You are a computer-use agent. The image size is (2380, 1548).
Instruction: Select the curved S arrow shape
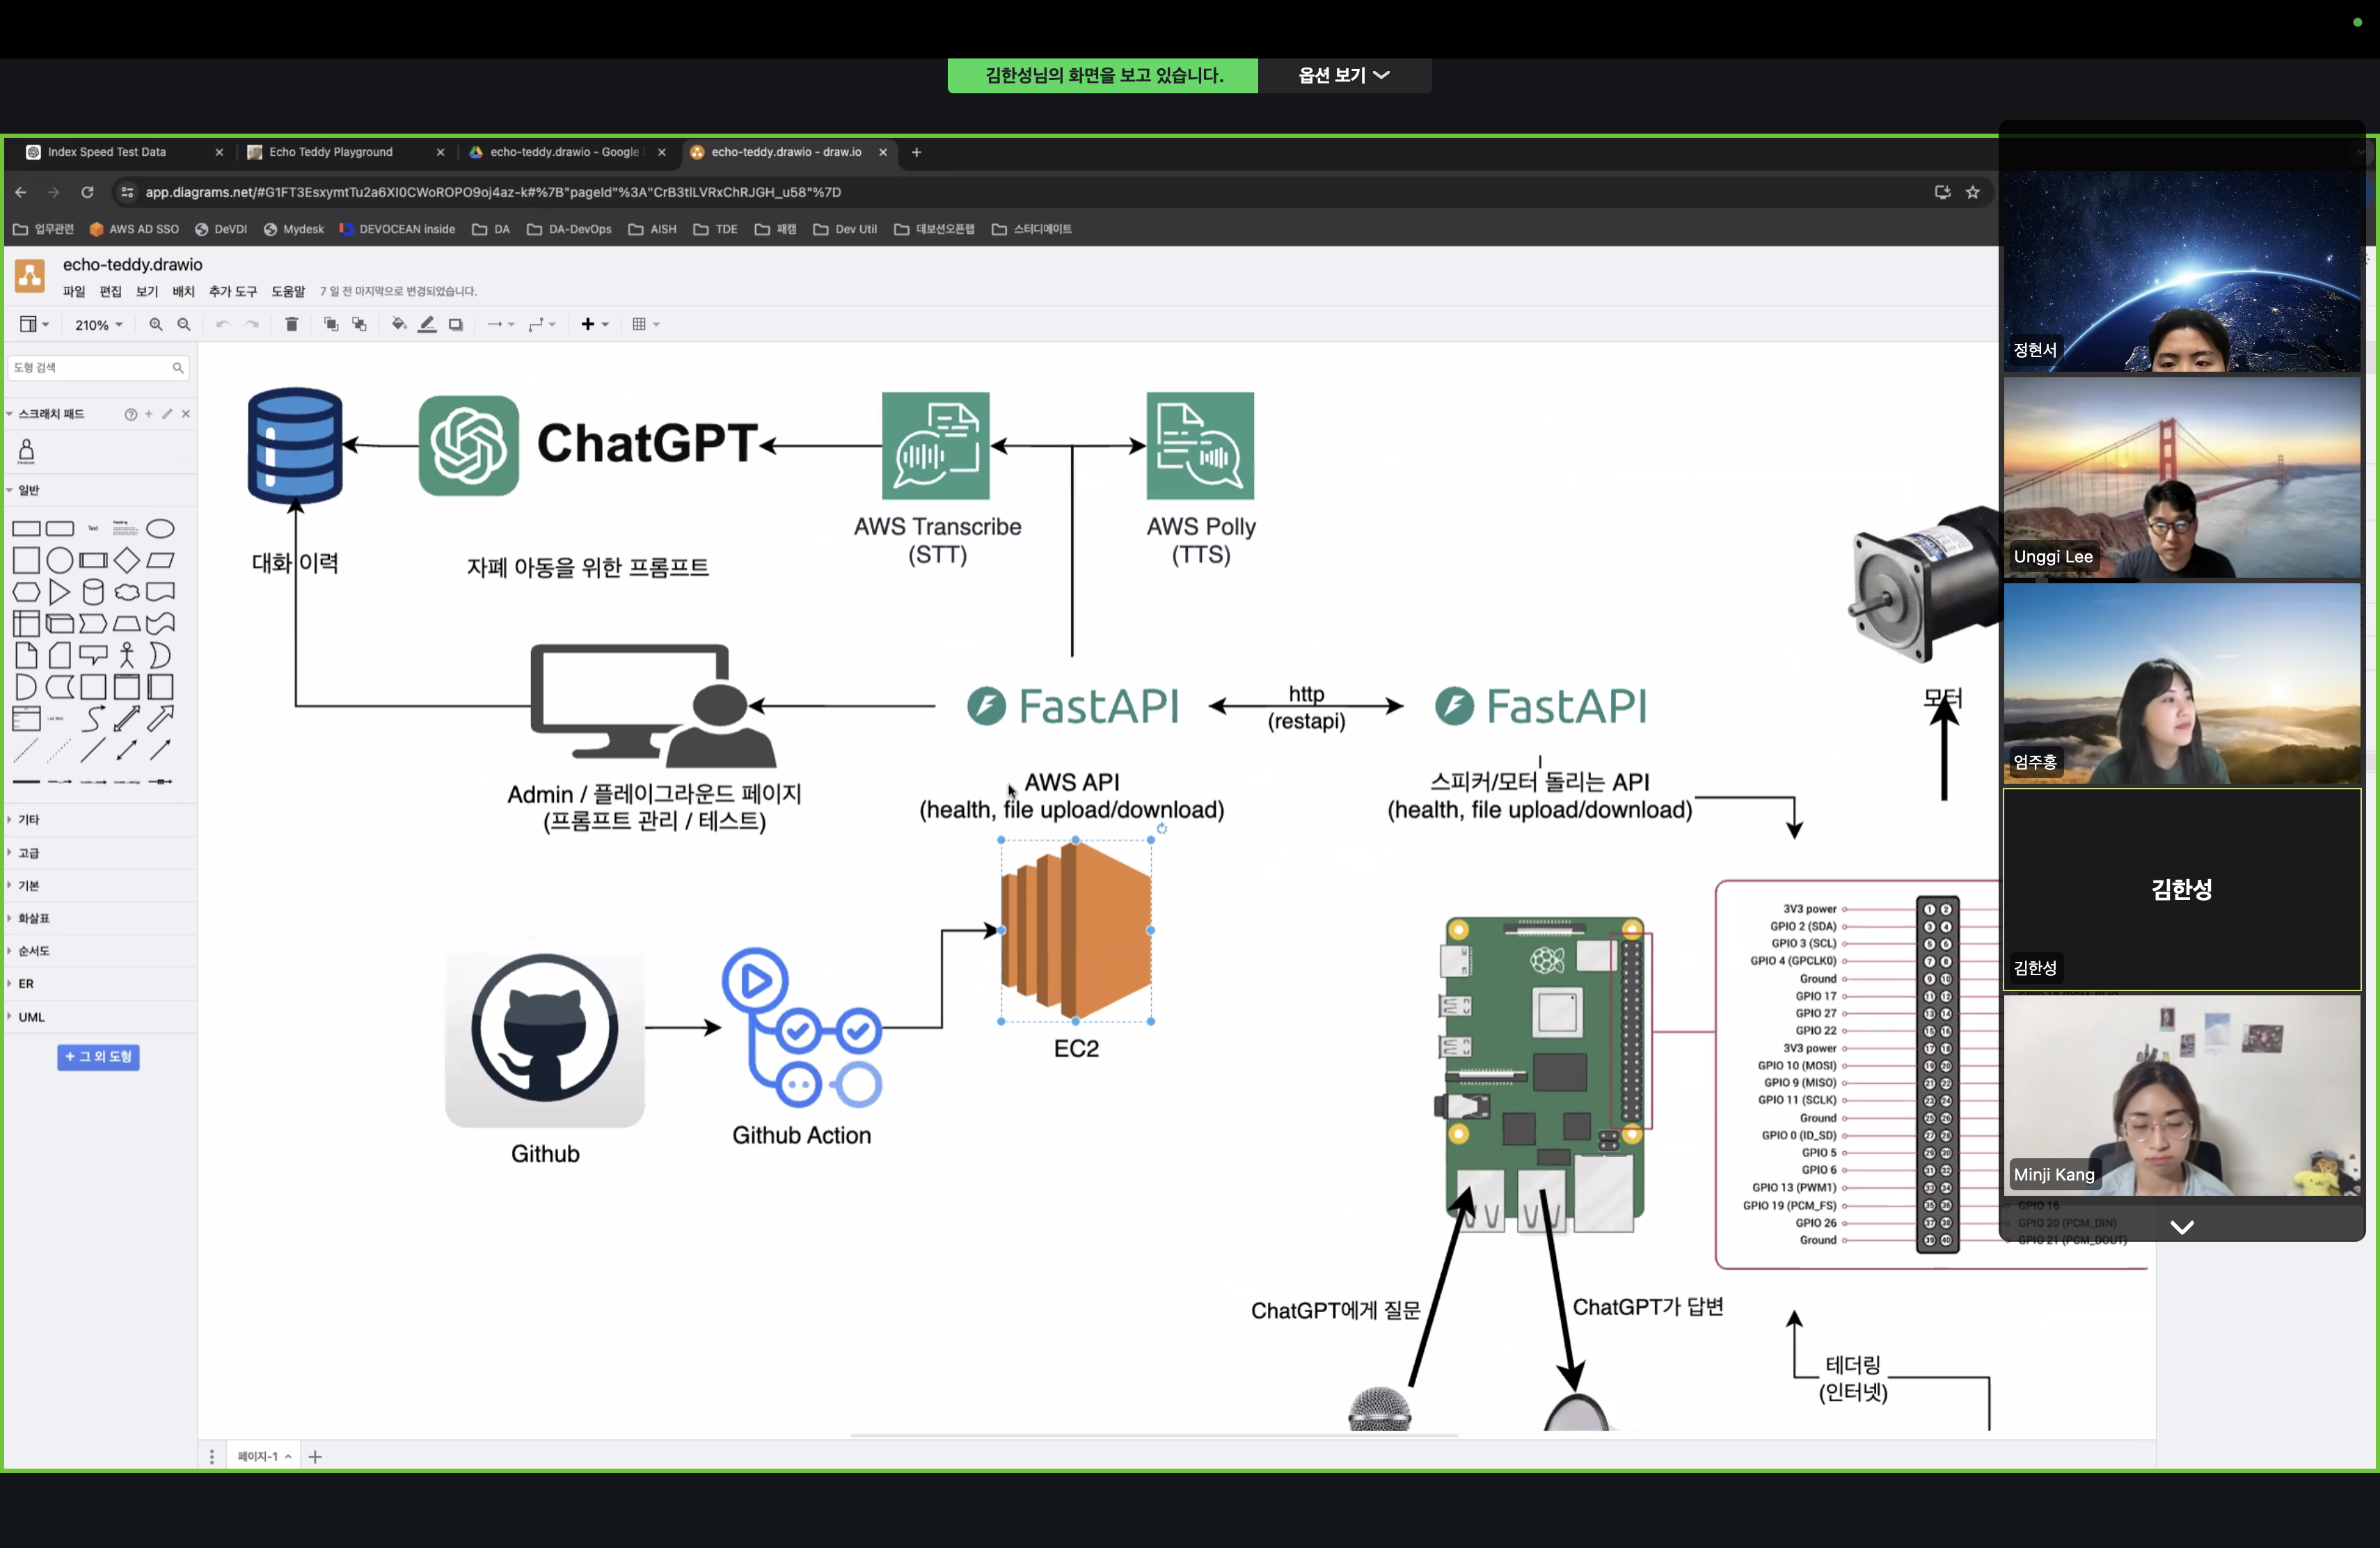click(93, 718)
